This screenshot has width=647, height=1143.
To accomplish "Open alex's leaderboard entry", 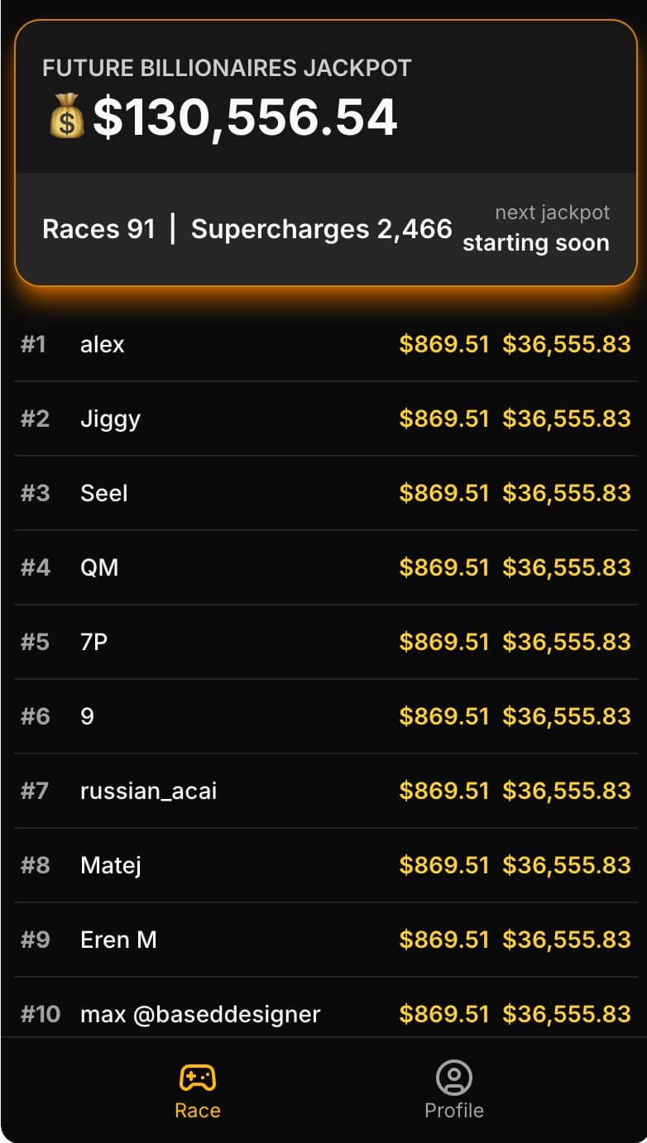I will click(103, 344).
